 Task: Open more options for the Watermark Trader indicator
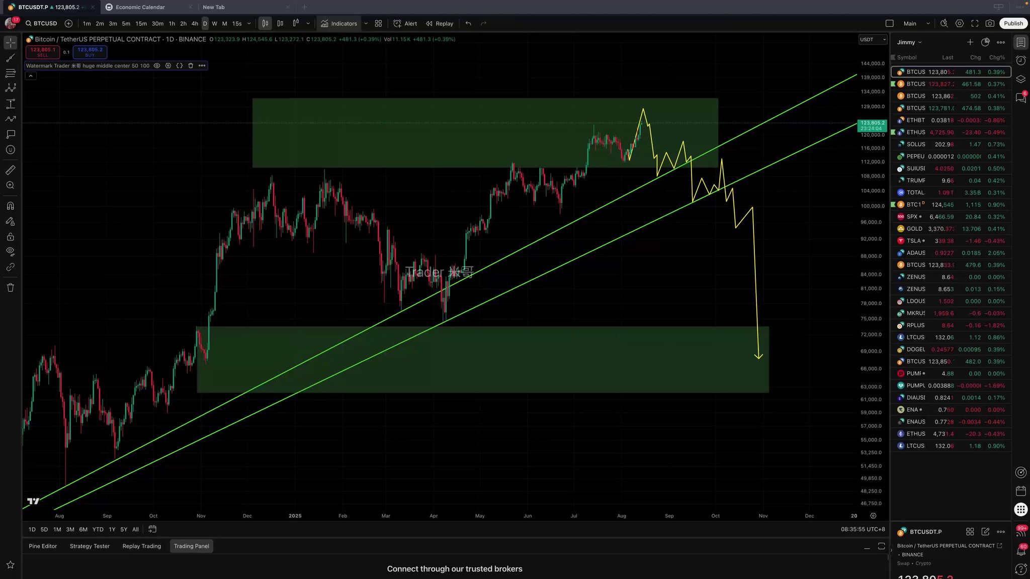click(x=202, y=66)
